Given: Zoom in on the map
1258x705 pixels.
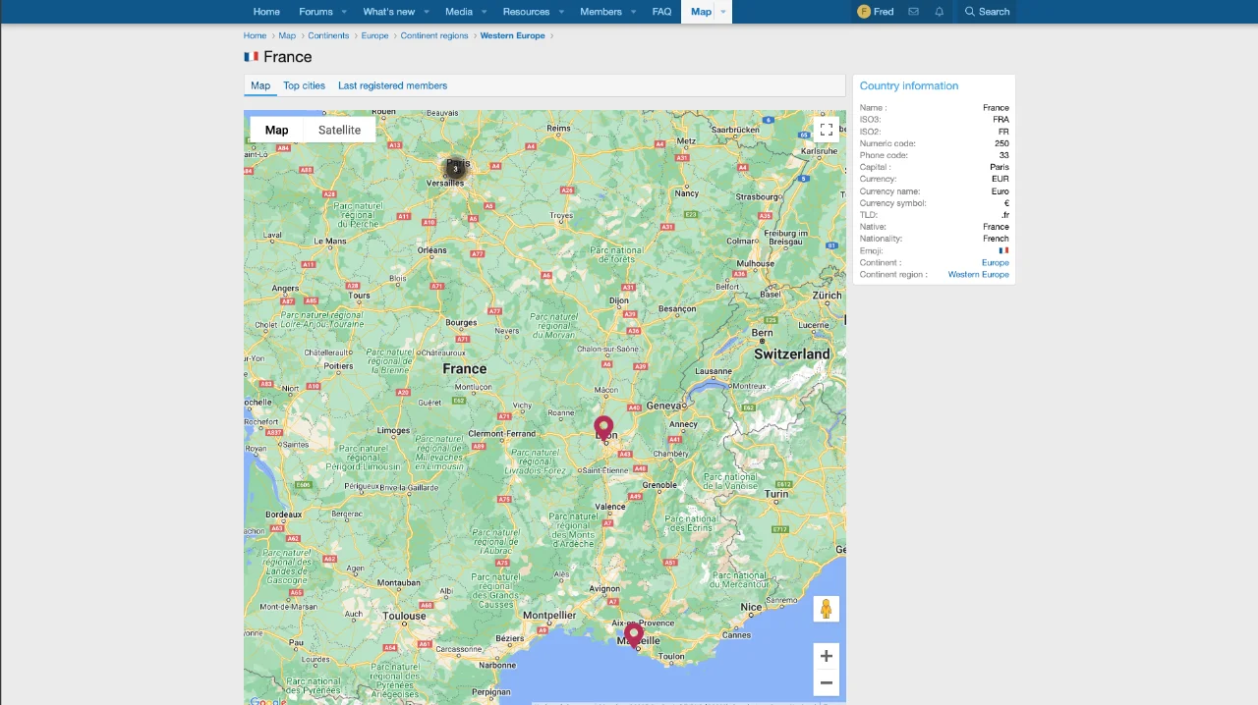Looking at the screenshot, I should point(827,656).
